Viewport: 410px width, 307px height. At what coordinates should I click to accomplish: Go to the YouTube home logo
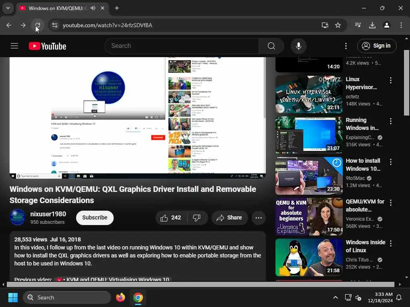point(47,46)
